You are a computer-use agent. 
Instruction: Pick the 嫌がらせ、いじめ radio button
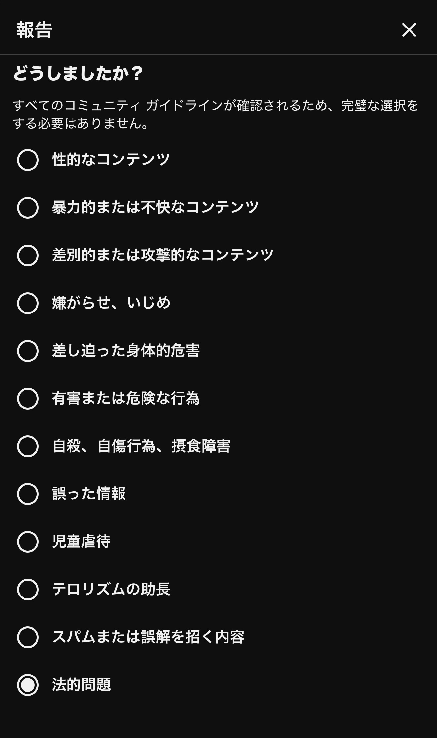[x=28, y=303]
